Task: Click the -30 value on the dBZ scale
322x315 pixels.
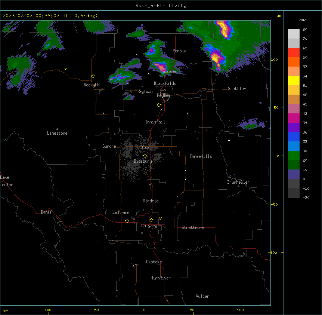Action: click(306, 198)
